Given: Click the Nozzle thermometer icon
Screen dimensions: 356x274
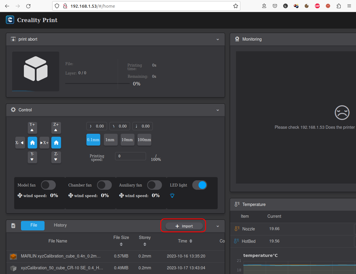Looking at the screenshot, I should [237, 229].
